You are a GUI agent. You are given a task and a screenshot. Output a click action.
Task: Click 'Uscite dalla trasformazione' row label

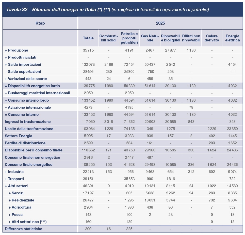[x=29, y=129]
